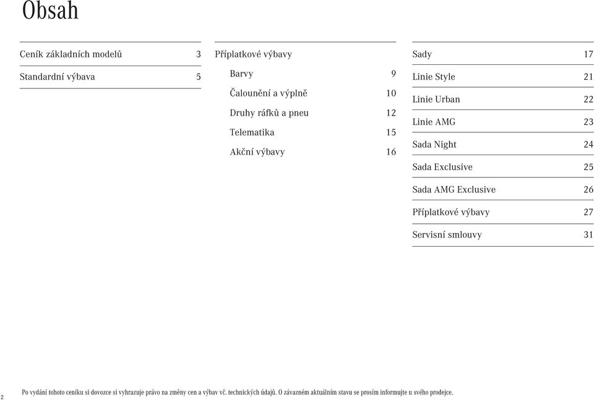
Task: Open the Standardní výbava contents entry
Action: 110,77
